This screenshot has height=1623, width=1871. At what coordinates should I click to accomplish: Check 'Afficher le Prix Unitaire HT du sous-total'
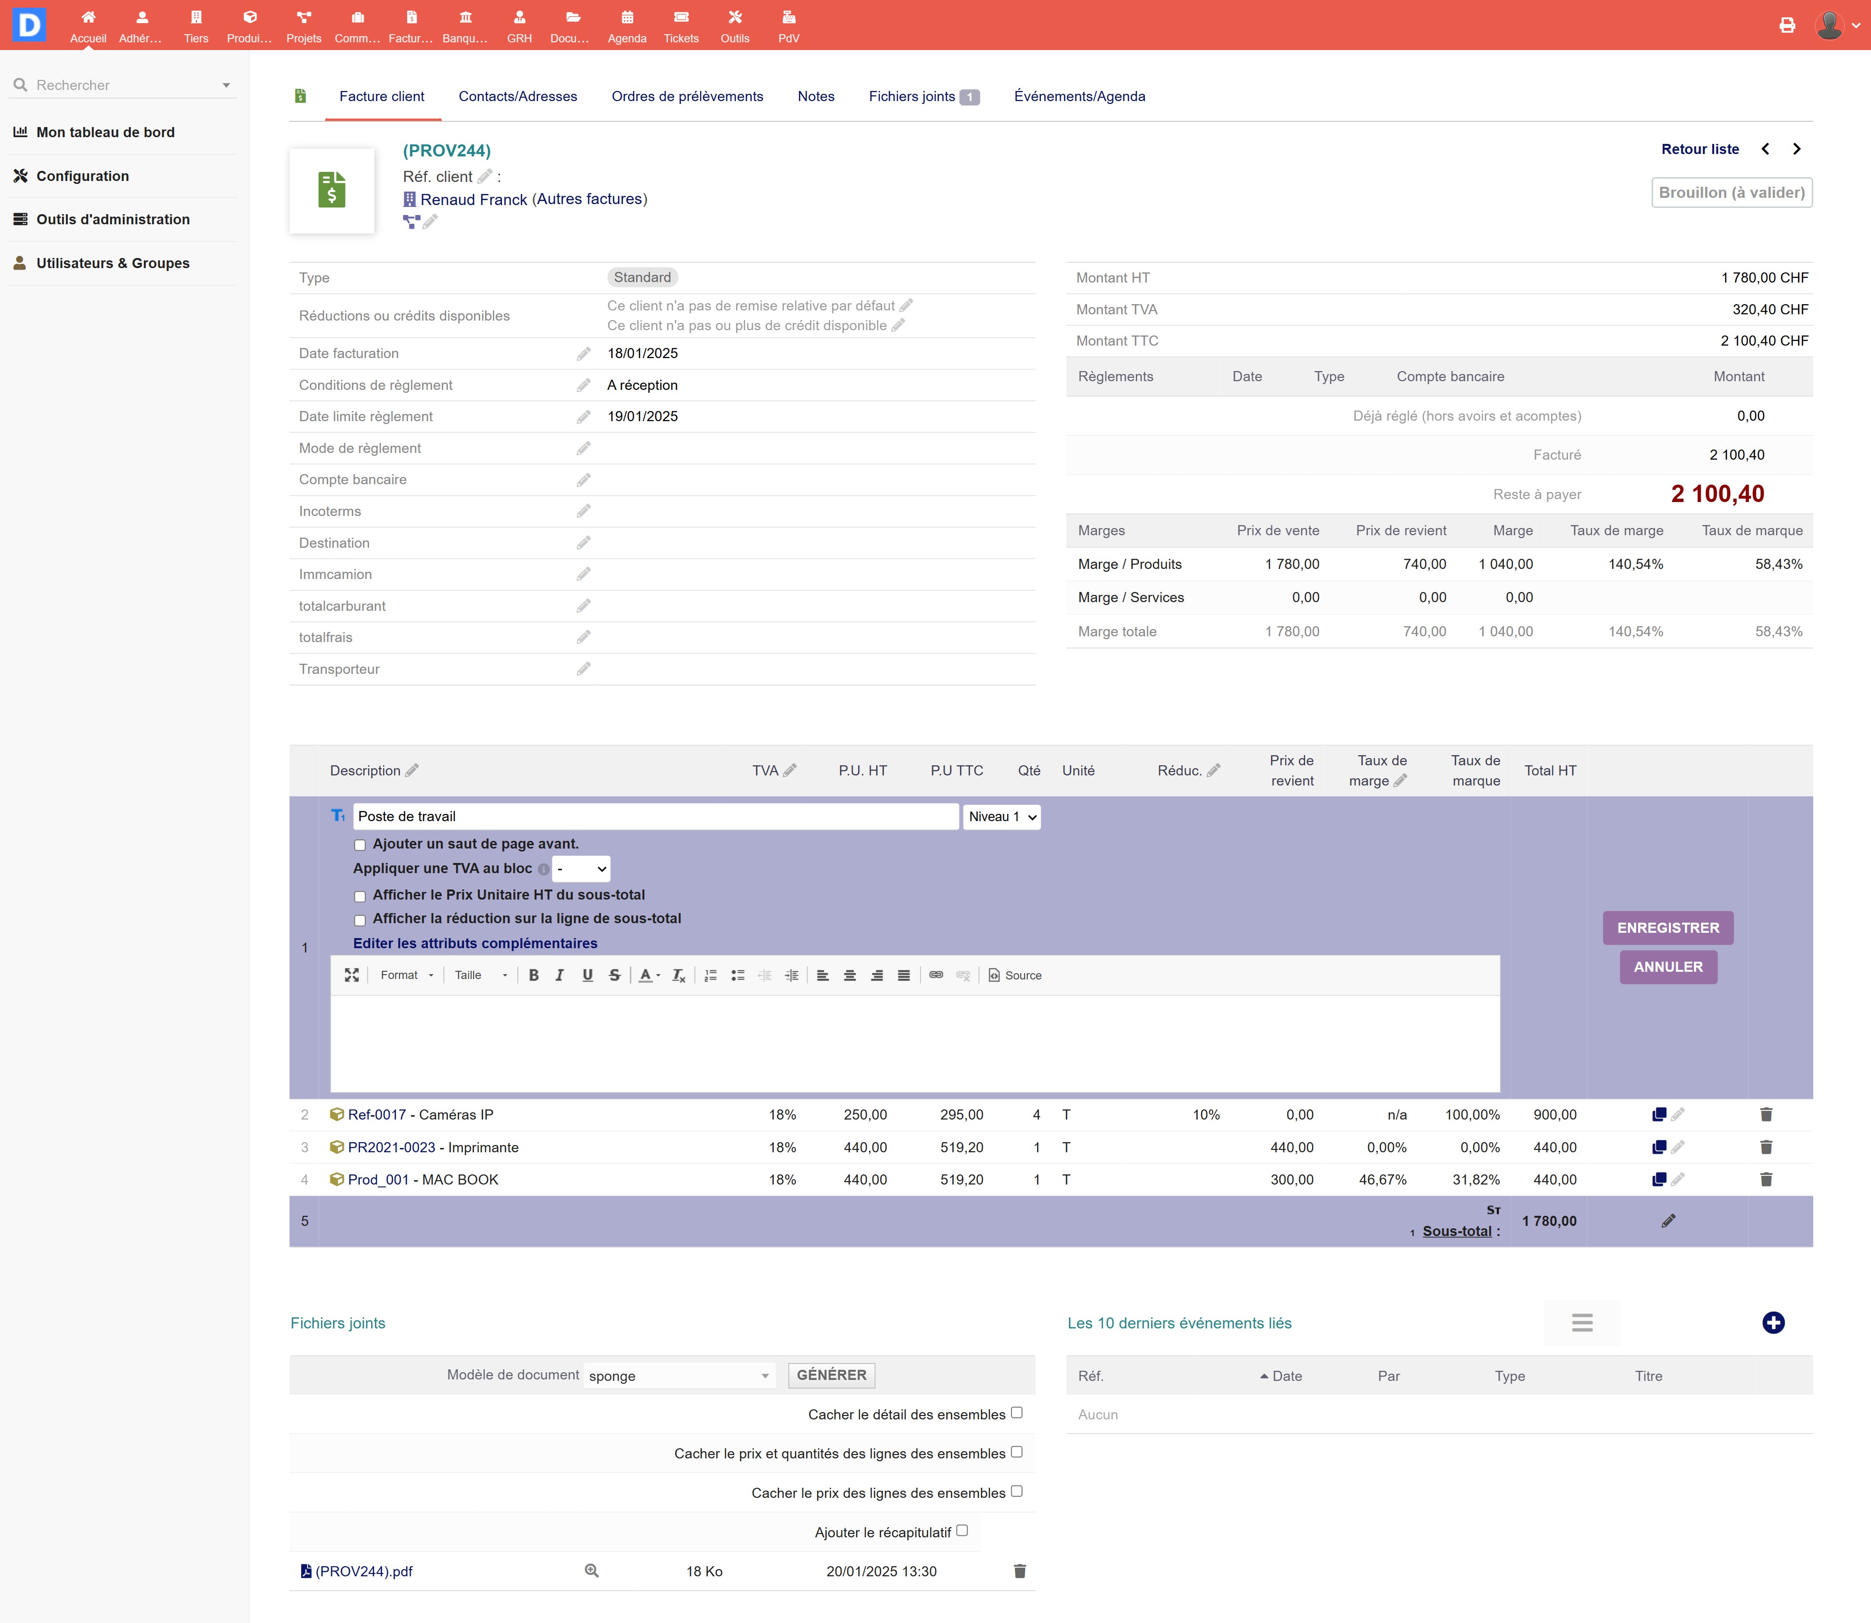(x=359, y=896)
